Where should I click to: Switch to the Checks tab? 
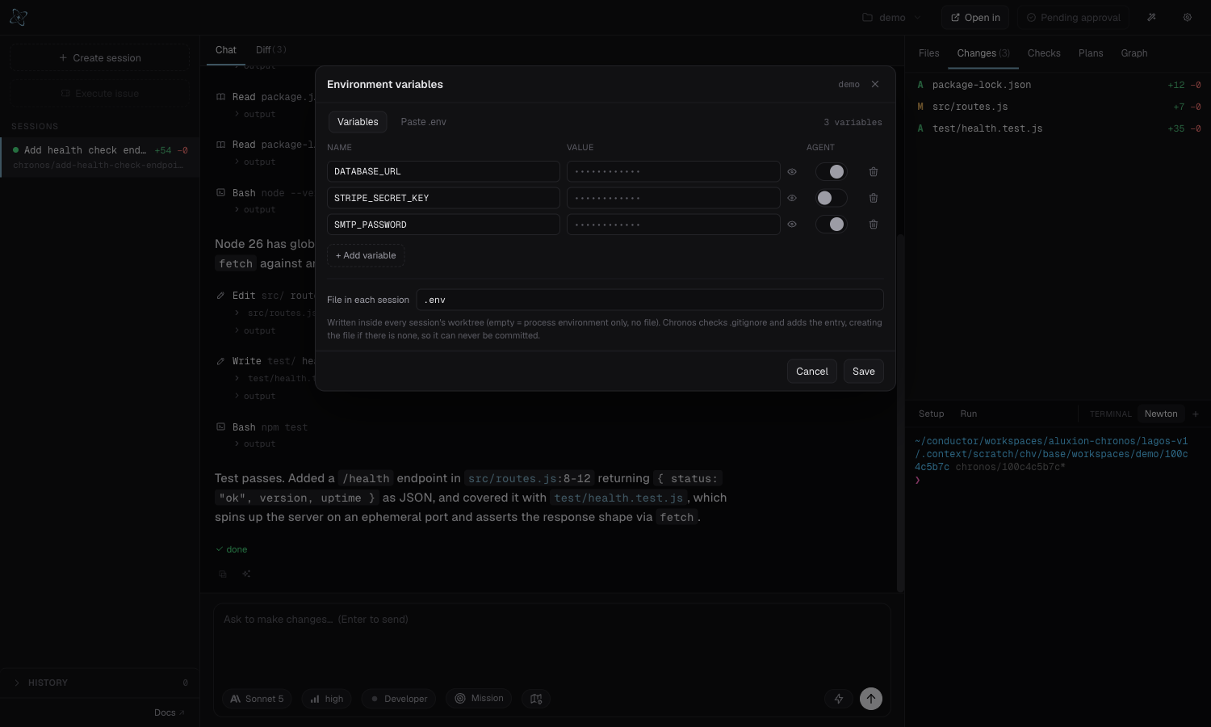pyautogui.click(x=1044, y=53)
